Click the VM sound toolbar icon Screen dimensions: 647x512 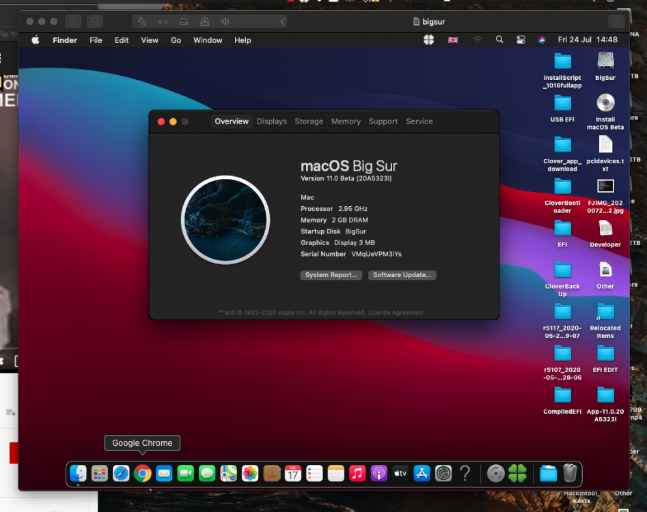[x=225, y=21]
